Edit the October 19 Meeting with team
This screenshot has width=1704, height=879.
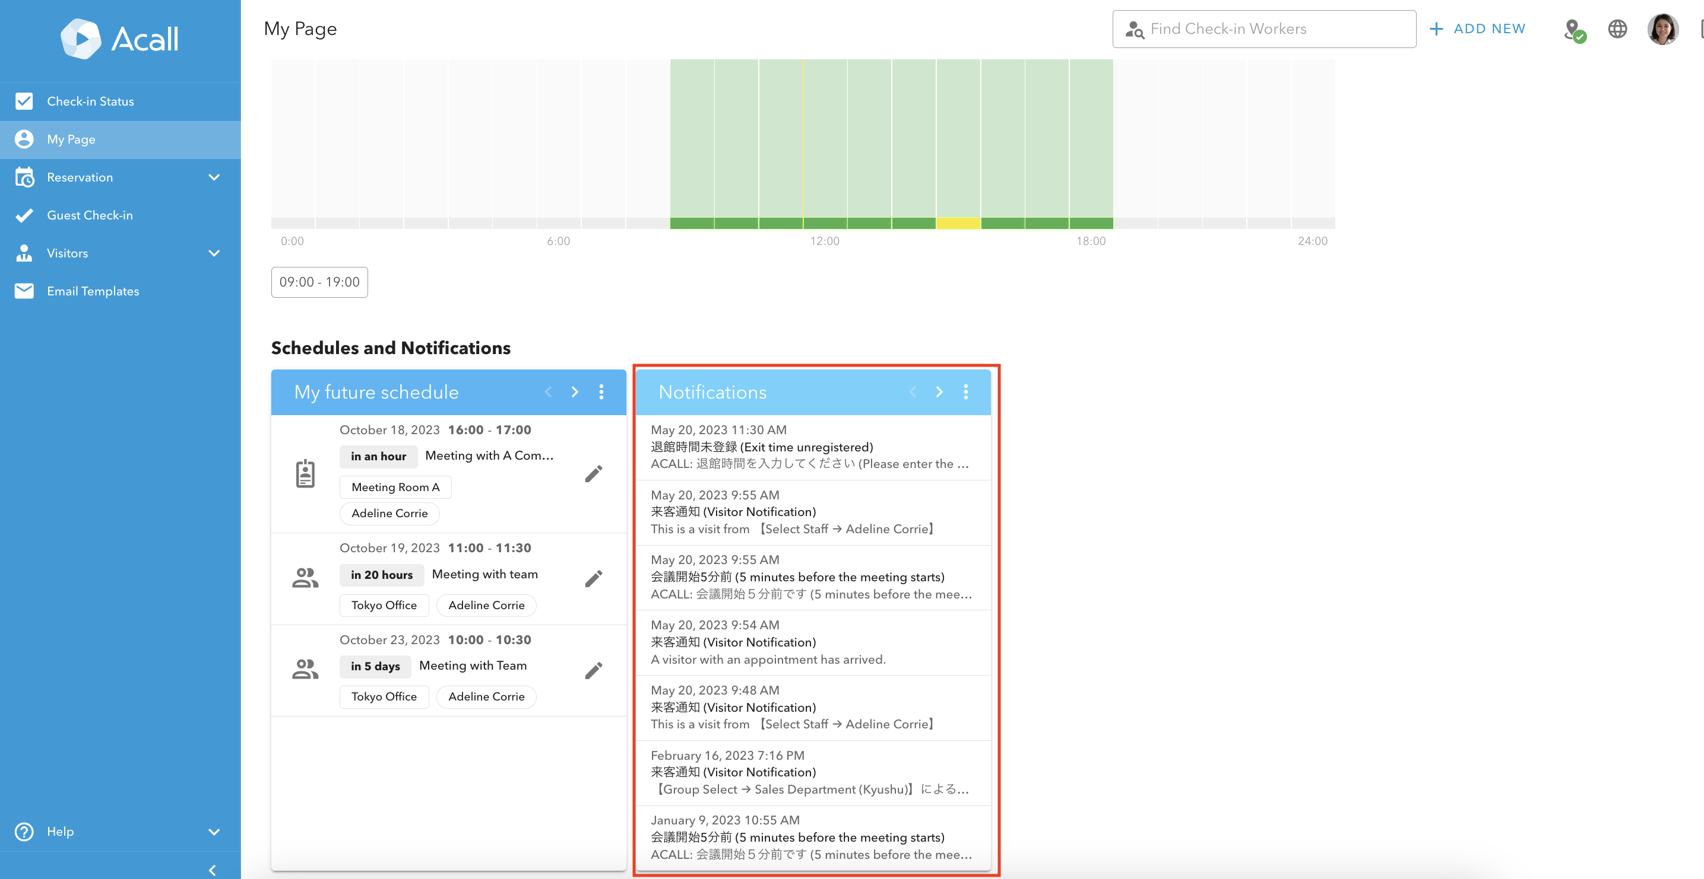pyautogui.click(x=593, y=579)
